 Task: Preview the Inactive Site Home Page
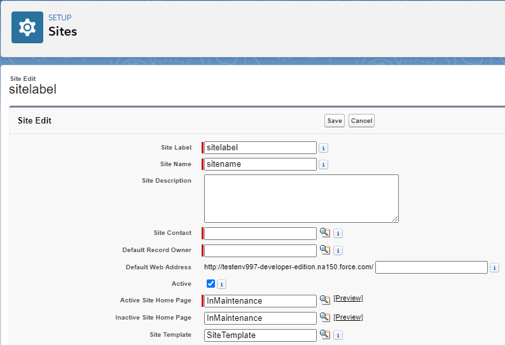coord(348,316)
